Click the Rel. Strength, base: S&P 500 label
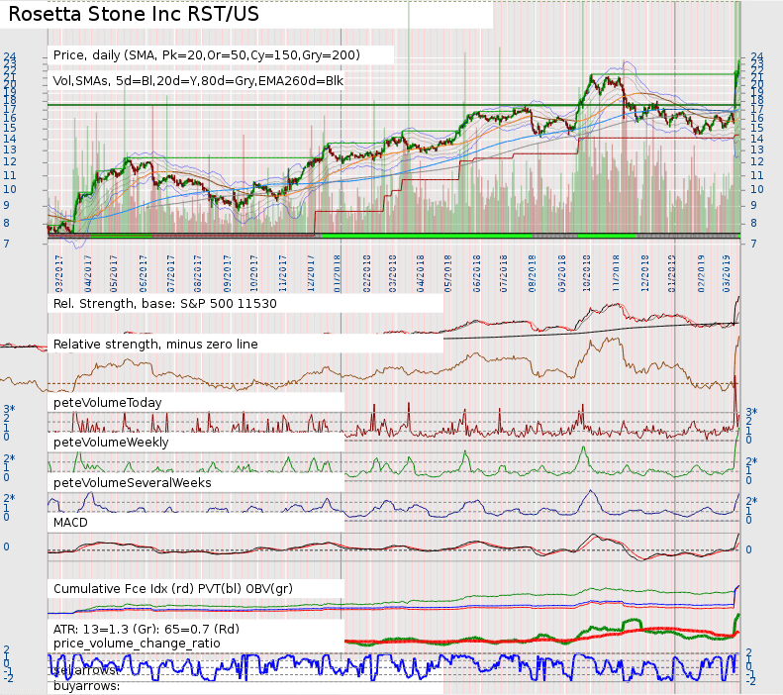The image size is (783, 695). [x=164, y=304]
